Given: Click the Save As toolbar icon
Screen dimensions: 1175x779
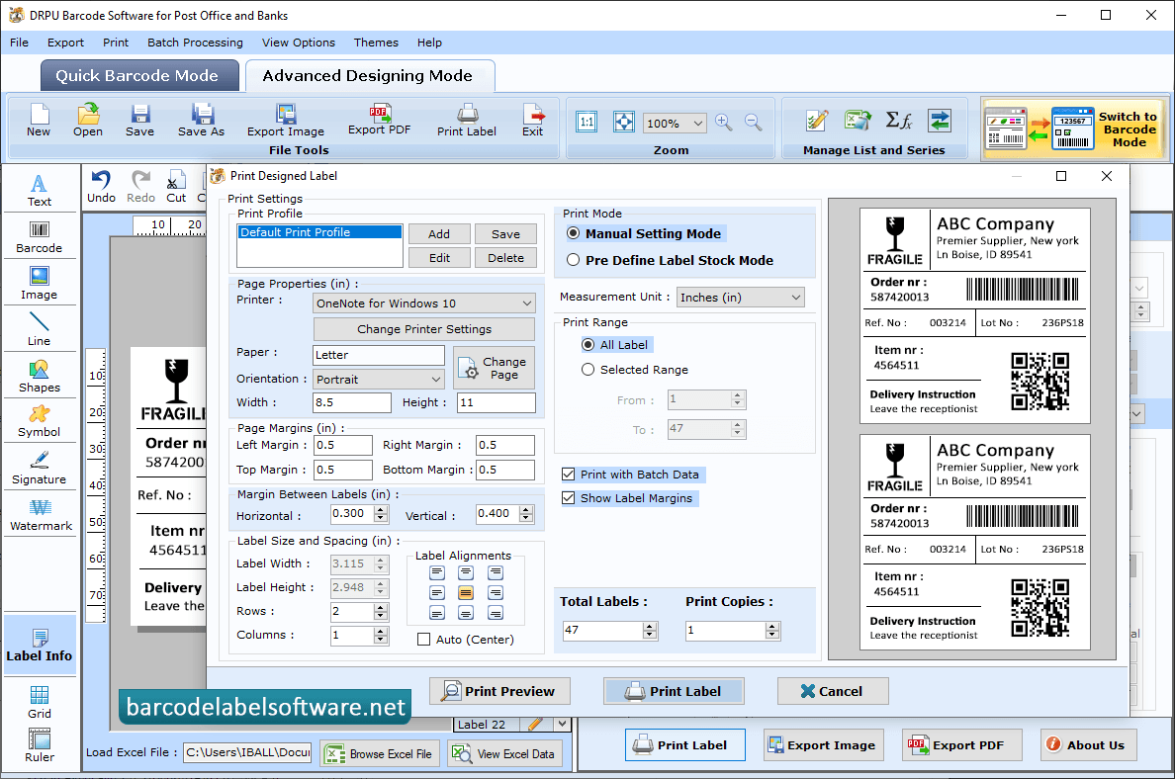Looking at the screenshot, I should tap(201, 121).
